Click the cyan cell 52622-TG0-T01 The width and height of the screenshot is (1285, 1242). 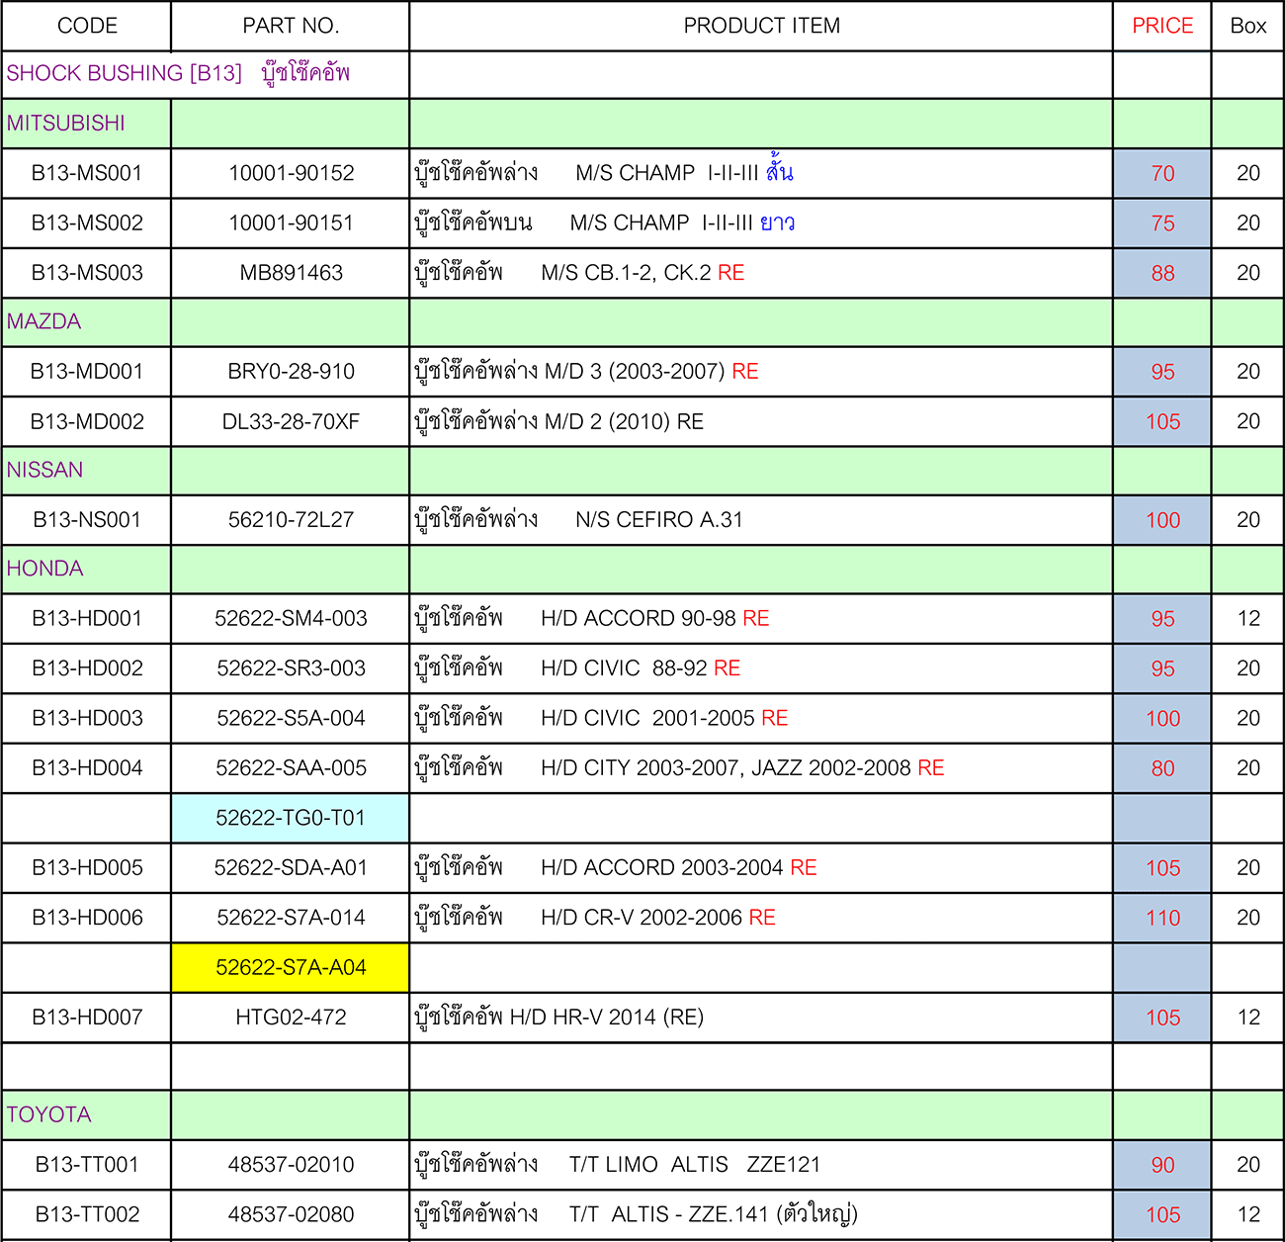(291, 818)
